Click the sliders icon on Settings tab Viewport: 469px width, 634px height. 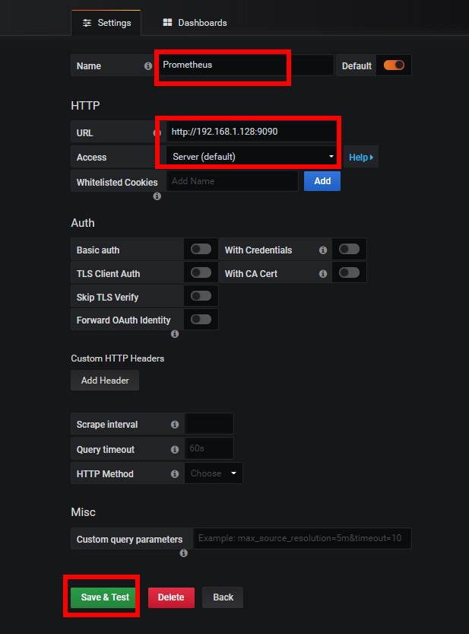[x=87, y=23]
